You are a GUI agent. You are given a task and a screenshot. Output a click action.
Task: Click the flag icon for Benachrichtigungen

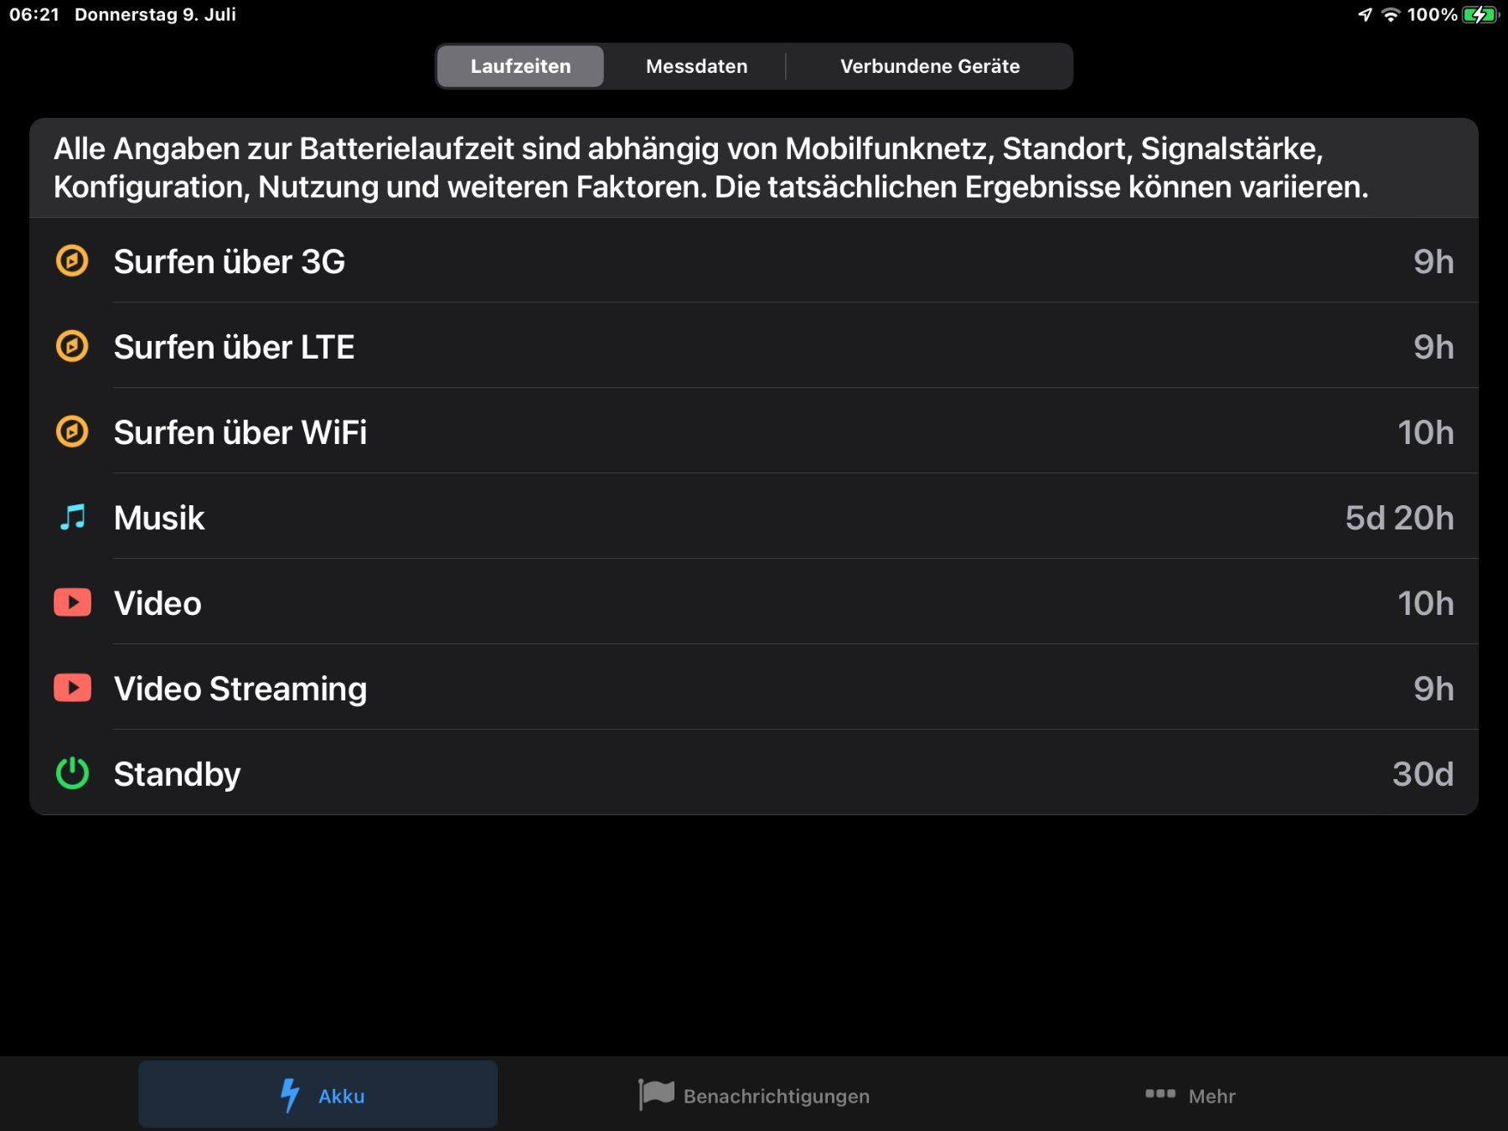click(x=656, y=1094)
